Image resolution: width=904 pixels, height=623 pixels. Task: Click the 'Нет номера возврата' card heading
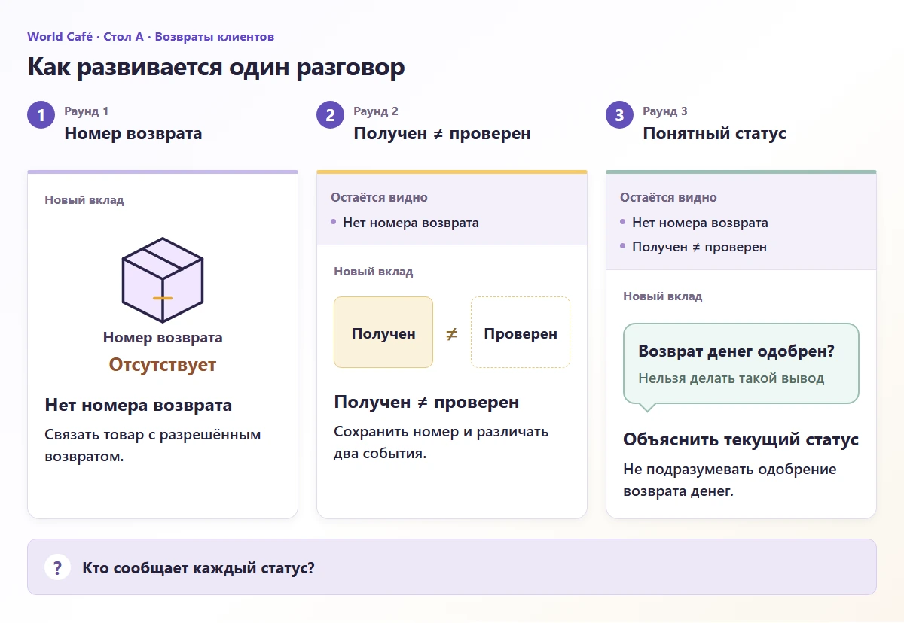(139, 406)
